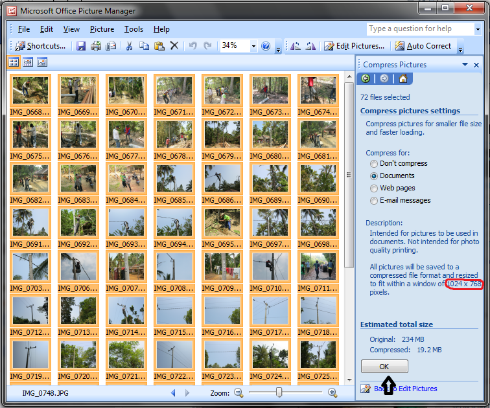Click the zoom out magnifier icon
This screenshot has width=490, height=408.
[x=239, y=392]
